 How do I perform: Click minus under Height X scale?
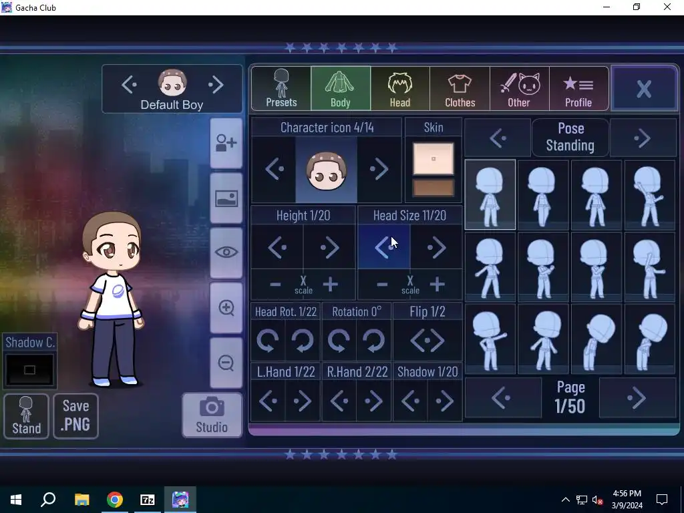275,285
